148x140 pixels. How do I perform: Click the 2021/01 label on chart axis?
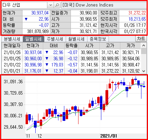pos(109,136)
